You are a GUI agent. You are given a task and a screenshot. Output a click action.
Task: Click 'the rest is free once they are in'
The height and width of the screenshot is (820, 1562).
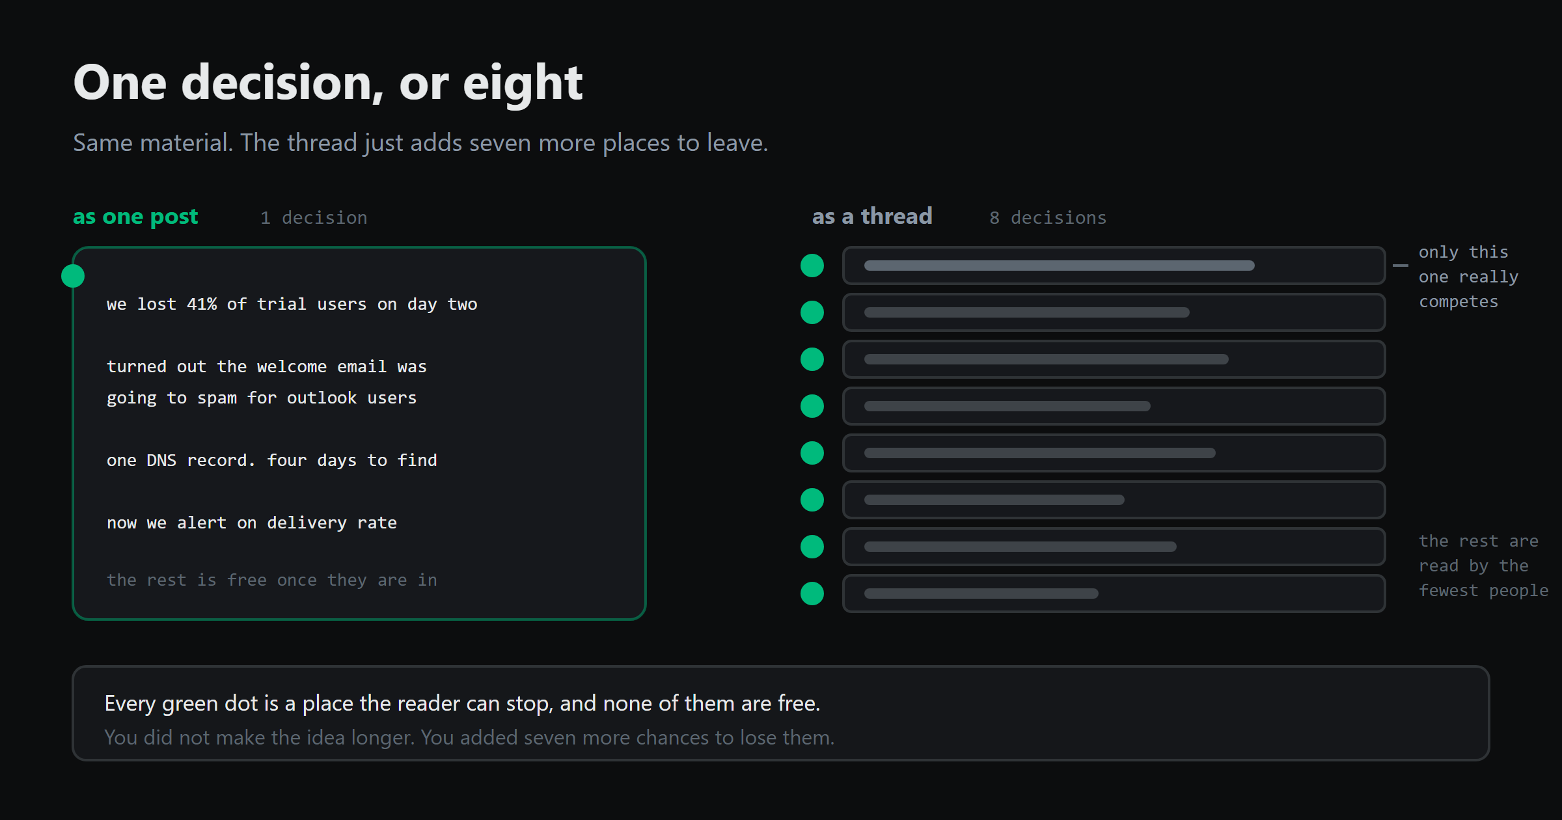(272, 581)
